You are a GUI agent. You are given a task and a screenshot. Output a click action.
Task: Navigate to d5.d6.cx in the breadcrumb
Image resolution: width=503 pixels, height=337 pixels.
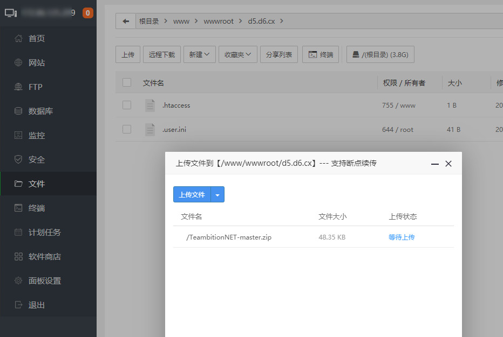tap(261, 21)
